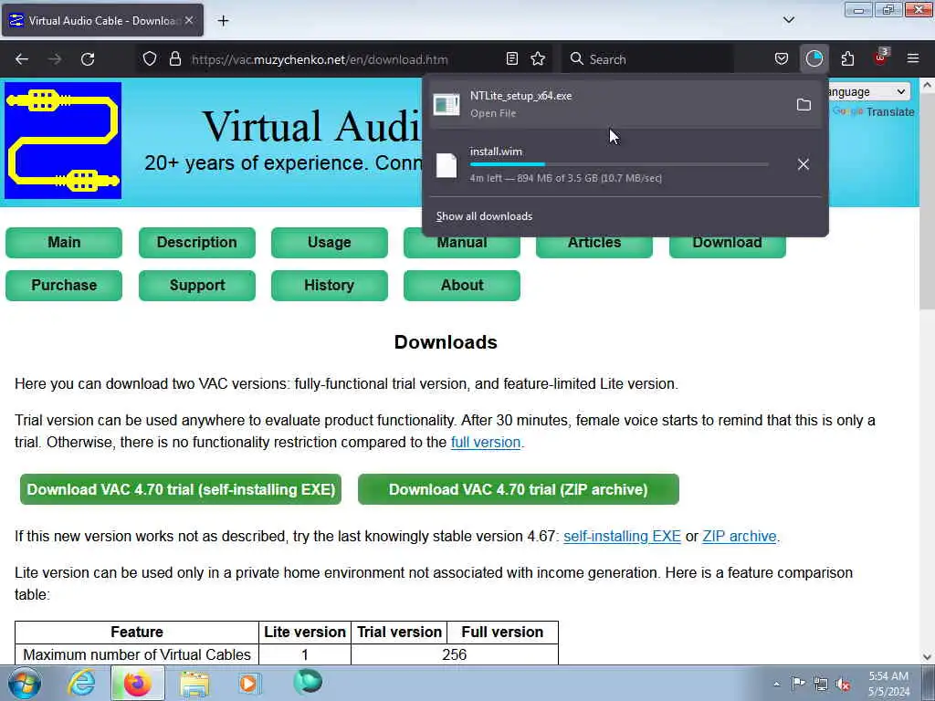Go forward with the browser forward arrow

55,59
